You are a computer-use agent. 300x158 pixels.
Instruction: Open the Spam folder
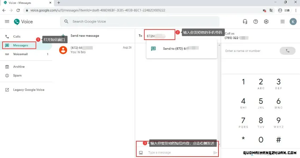26,75
